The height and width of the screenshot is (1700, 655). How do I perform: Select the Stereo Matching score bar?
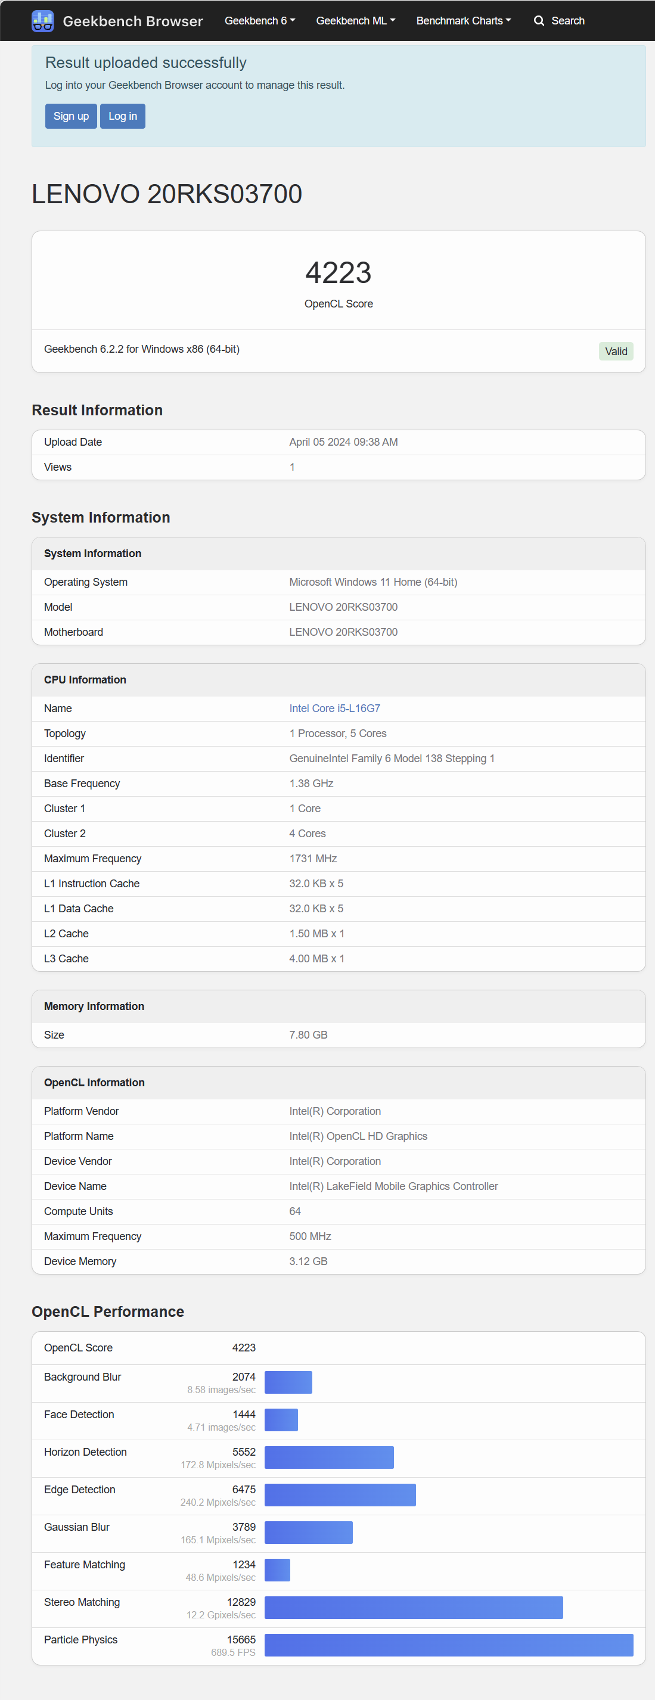(414, 1607)
